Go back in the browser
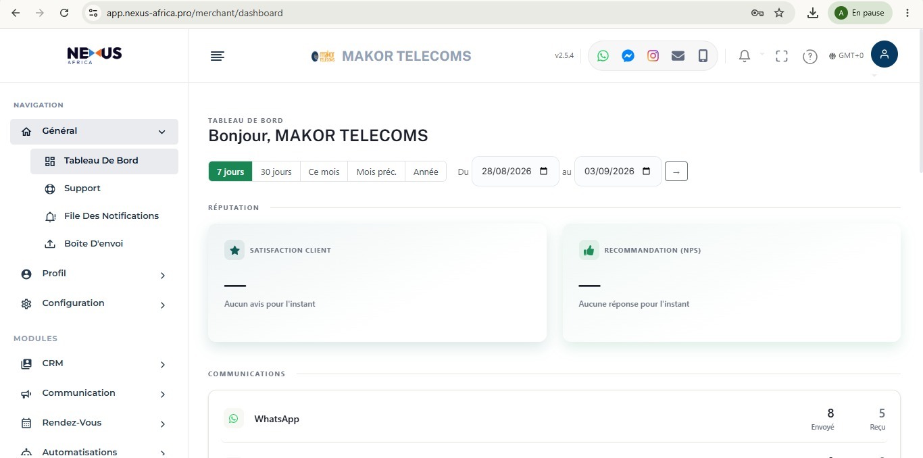Viewport: 923px width, 458px height. coord(16,13)
